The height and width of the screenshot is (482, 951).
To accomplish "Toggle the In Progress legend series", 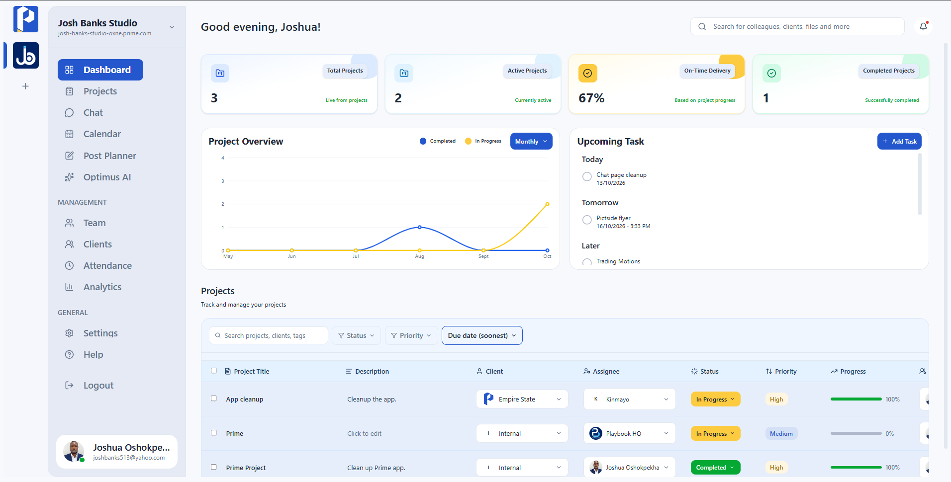I will coord(483,141).
